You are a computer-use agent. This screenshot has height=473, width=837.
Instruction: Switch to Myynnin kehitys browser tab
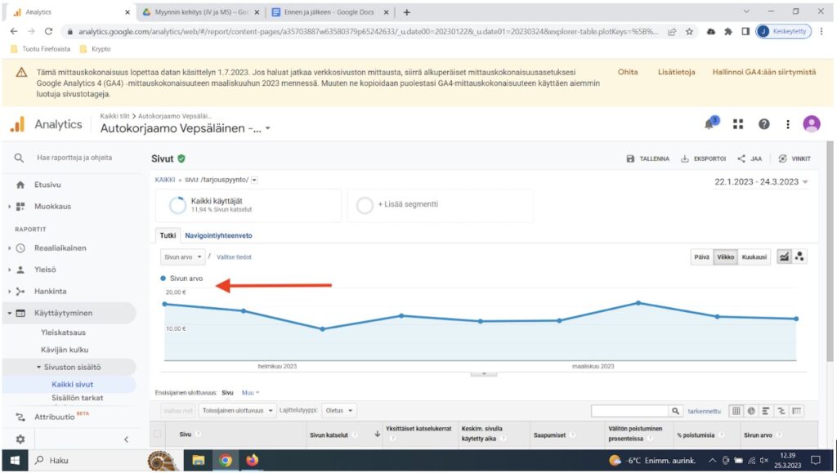click(x=202, y=12)
